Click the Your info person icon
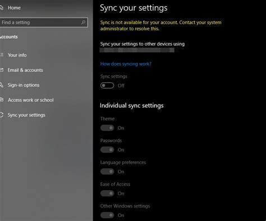The image size is (266, 221). 2,55
